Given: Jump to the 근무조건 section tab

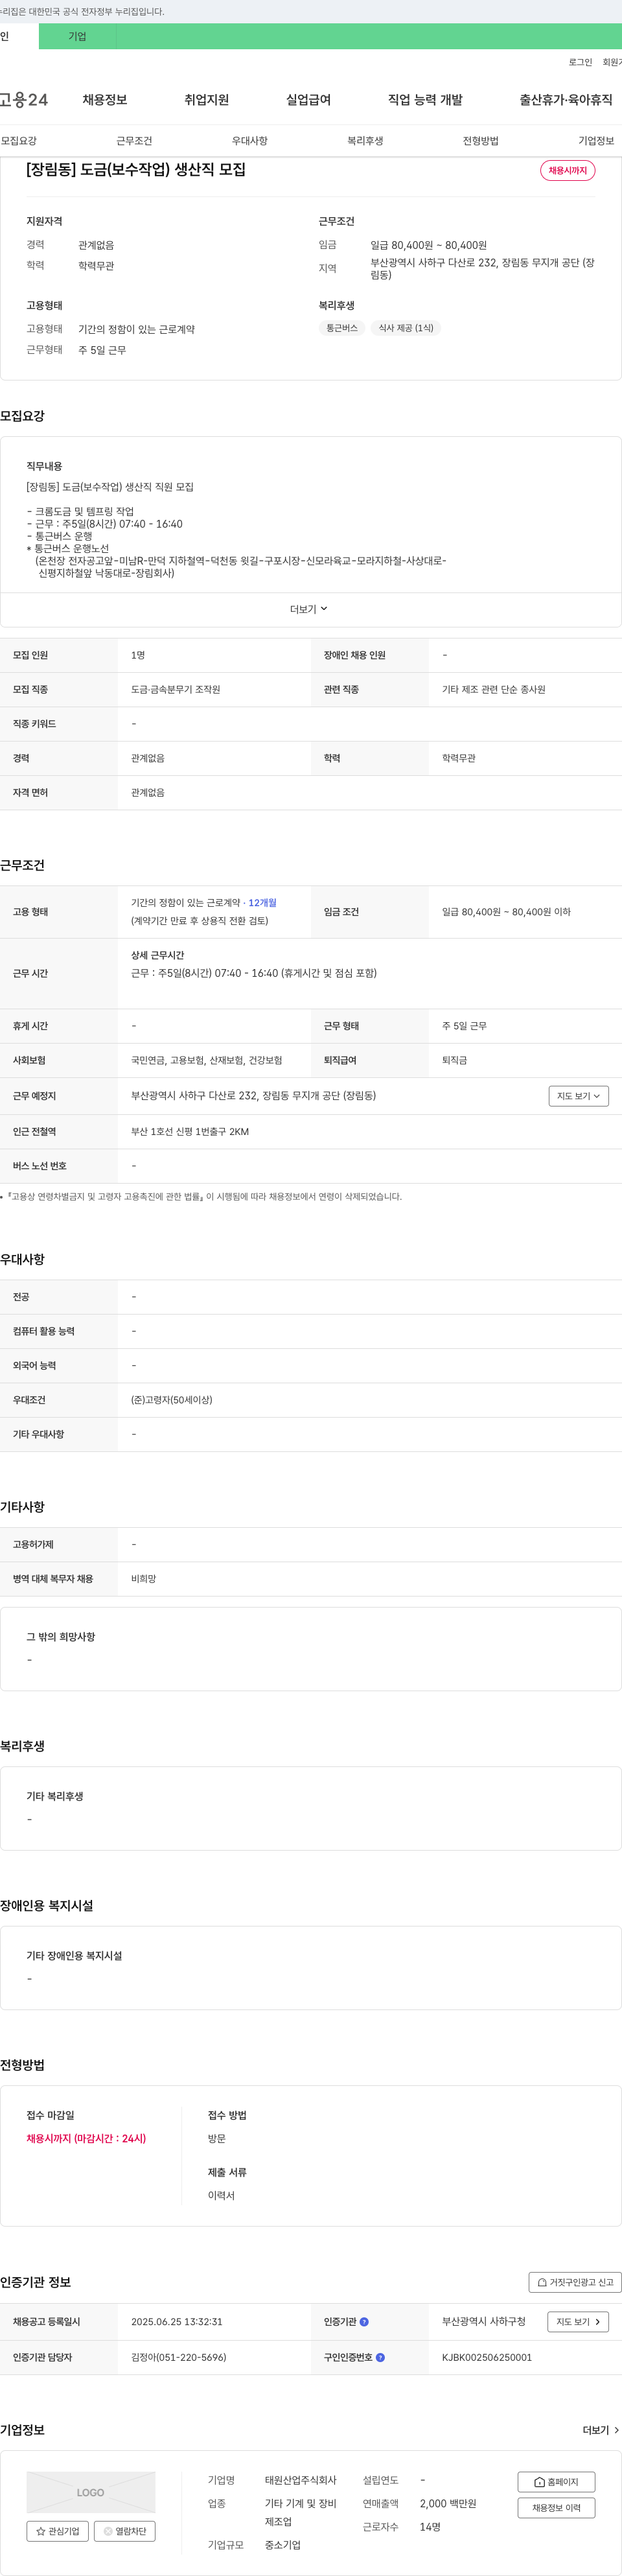Looking at the screenshot, I should pos(134,141).
